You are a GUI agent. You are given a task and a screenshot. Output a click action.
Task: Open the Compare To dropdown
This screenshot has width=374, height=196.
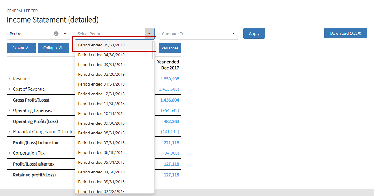coord(199,34)
